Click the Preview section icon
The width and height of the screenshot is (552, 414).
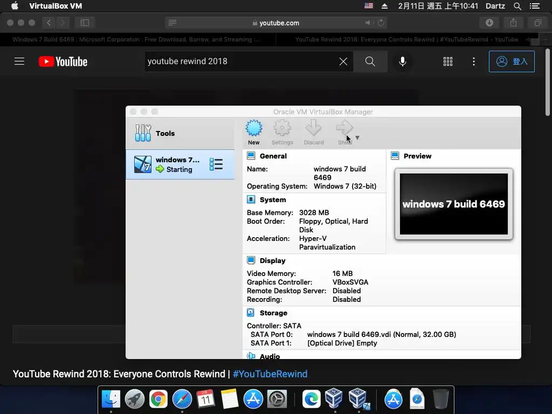pyautogui.click(x=395, y=156)
